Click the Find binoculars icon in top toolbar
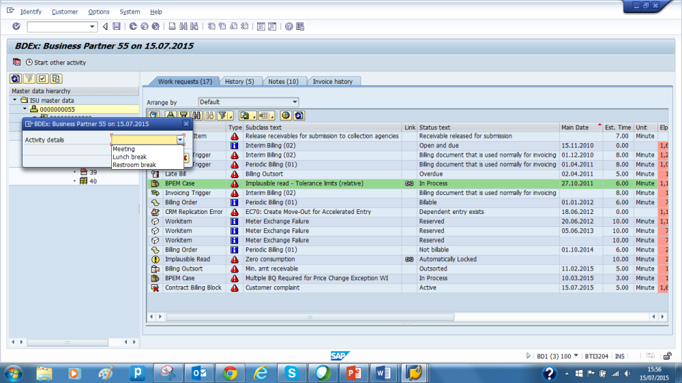 coord(183,27)
